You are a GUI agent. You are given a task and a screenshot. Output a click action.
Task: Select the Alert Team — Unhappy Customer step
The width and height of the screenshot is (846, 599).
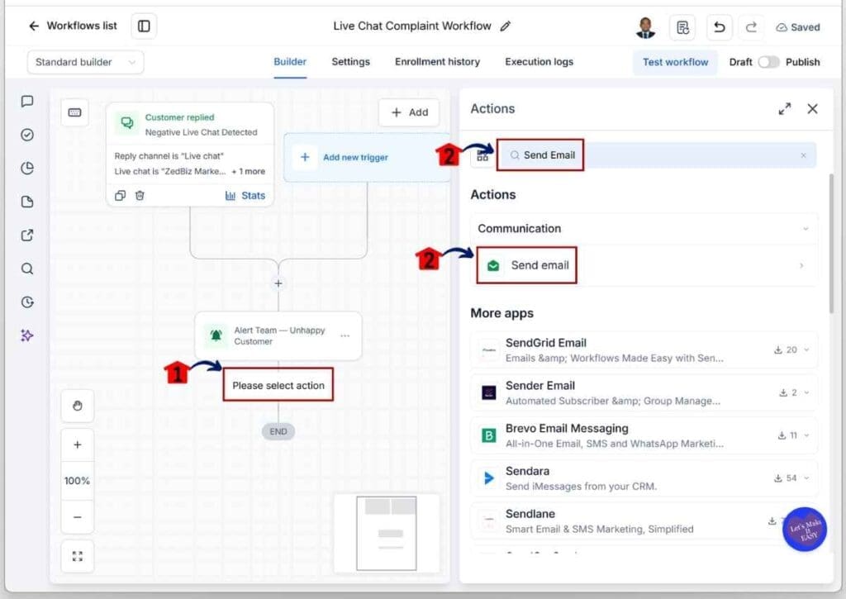point(278,335)
